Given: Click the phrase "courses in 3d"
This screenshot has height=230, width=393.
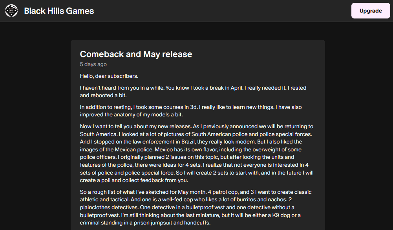Looking at the screenshot, I should tap(180, 107).
